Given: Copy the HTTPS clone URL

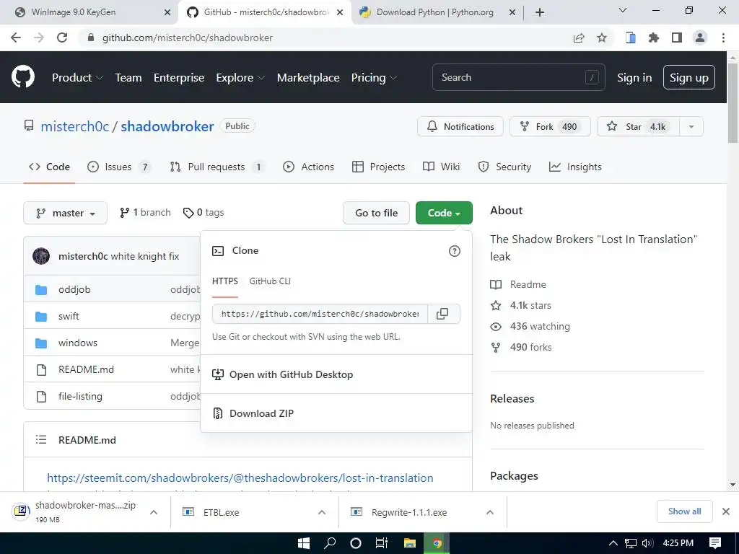Looking at the screenshot, I should (442, 314).
